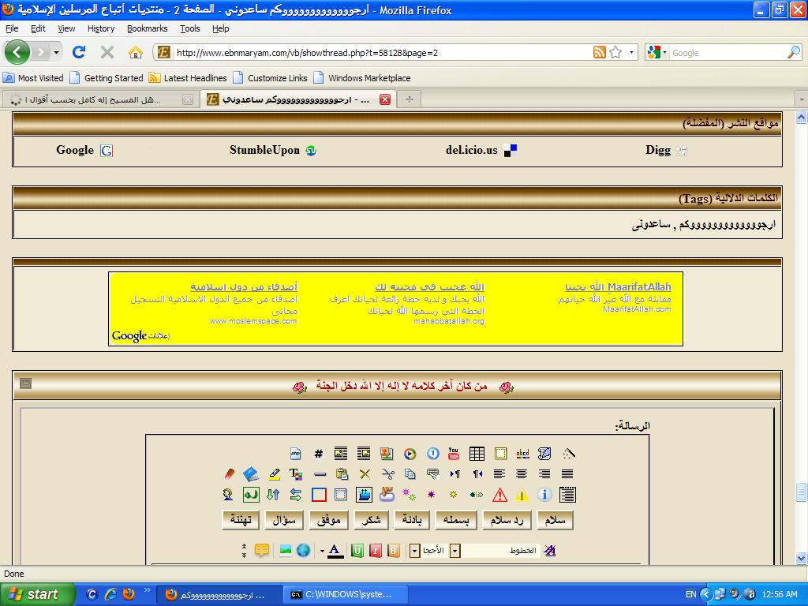Click the hash (#) code icon
Viewport: 808px width, 606px height.
click(x=319, y=454)
